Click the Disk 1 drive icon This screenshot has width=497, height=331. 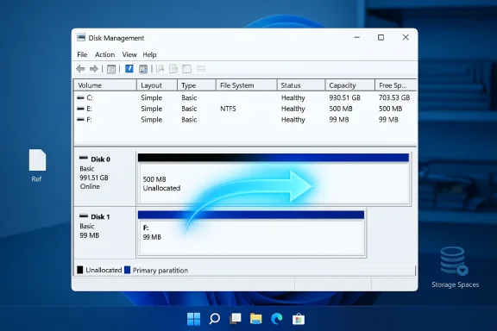tap(84, 216)
